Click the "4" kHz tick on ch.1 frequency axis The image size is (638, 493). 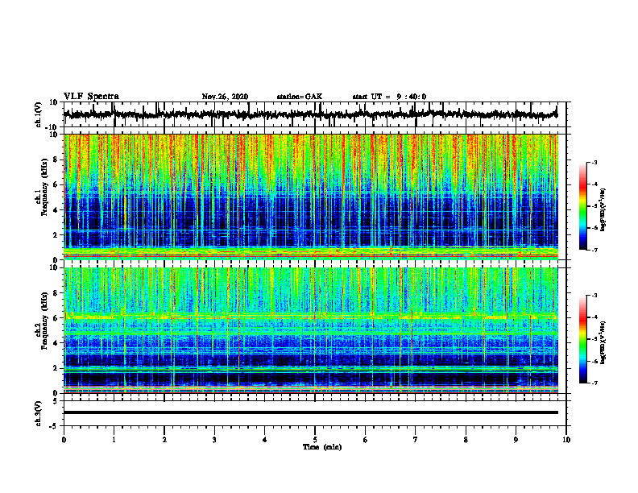pyautogui.click(x=56, y=210)
